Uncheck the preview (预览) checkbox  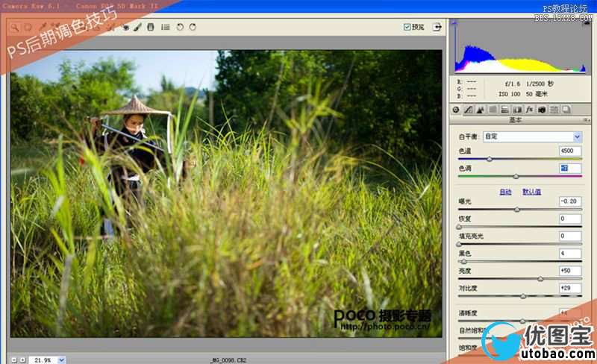407,27
